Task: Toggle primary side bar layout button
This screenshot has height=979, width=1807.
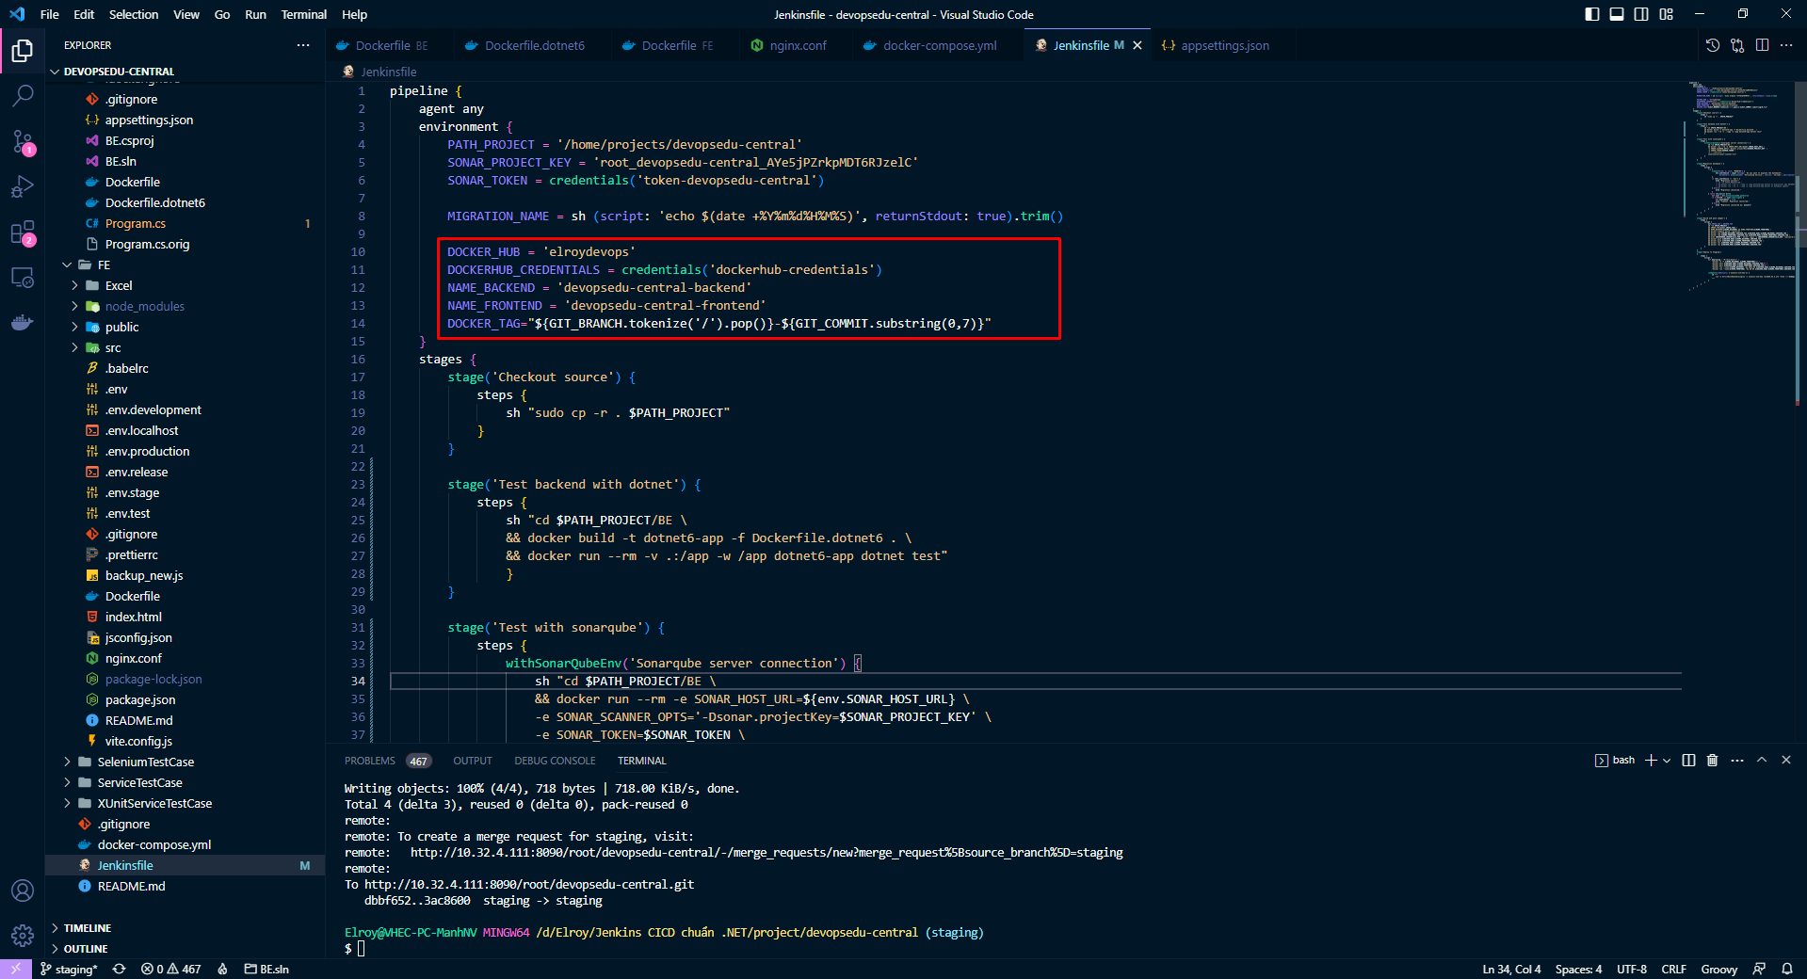Action: [x=1592, y=14]
